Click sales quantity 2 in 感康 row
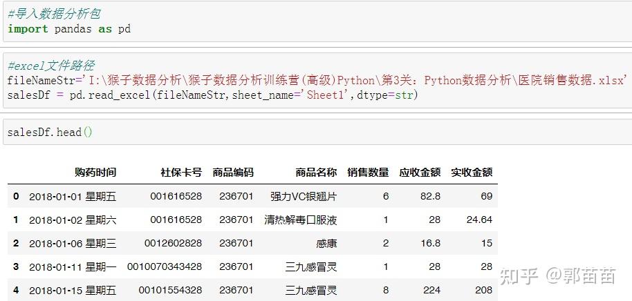The image size is (632, 301). coord(386,243)
